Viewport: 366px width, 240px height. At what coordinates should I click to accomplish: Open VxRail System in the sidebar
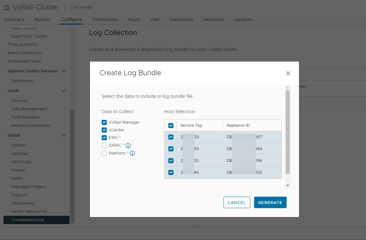point(19,145)
